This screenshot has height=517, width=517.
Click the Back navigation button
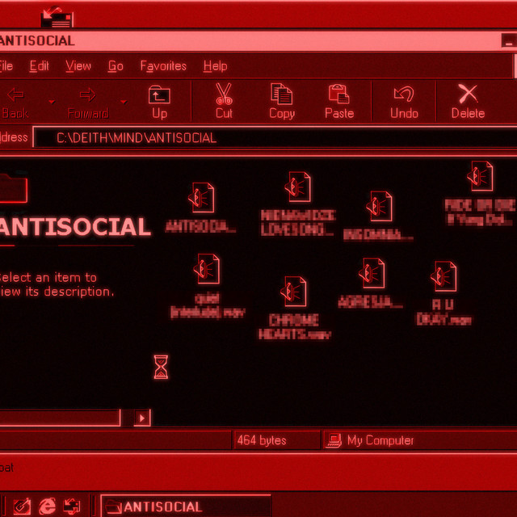pos(16,101)
